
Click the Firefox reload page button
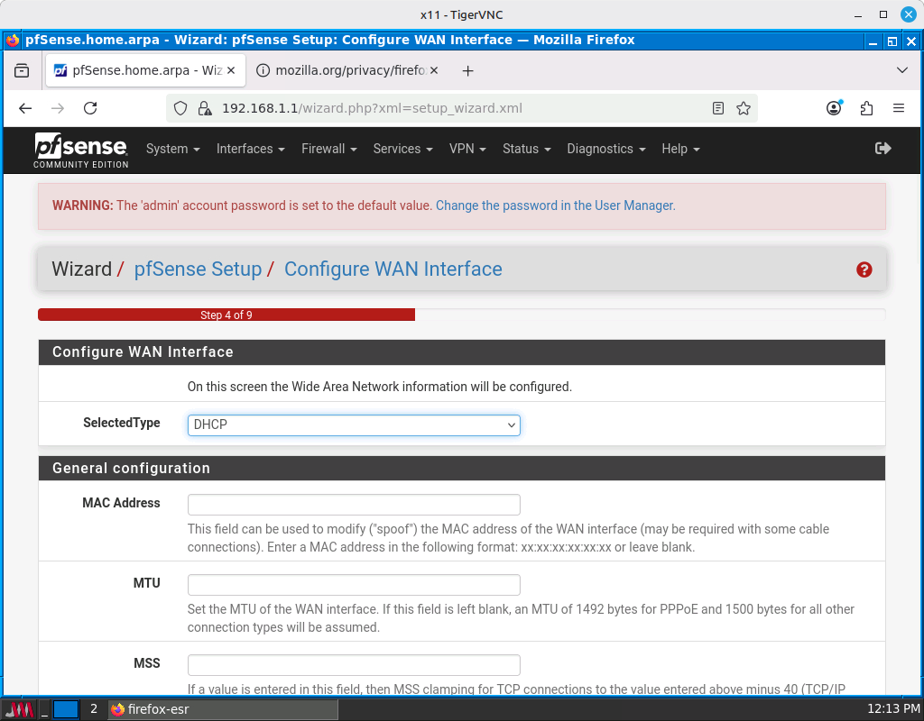click(90, 108)
